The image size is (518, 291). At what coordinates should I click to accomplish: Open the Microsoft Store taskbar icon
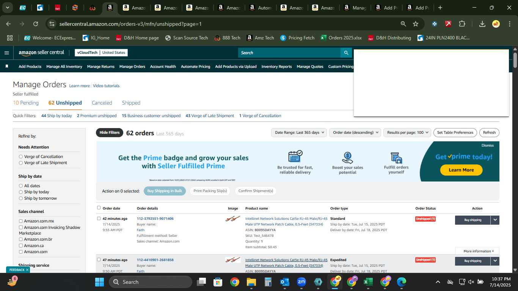point(218,282)
